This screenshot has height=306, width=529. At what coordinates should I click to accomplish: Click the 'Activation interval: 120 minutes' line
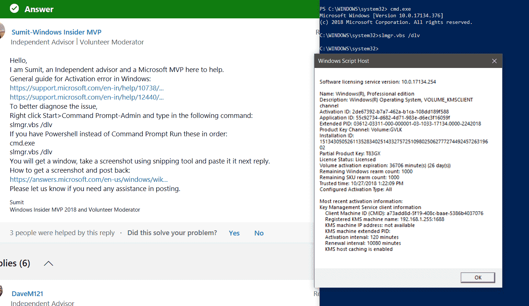tap(362, 237)
